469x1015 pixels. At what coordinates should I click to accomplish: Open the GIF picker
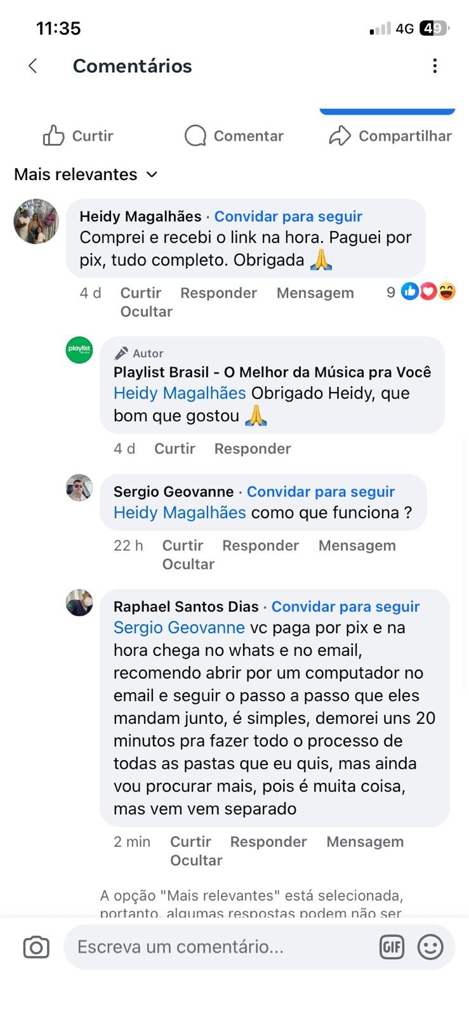point(392,947)
